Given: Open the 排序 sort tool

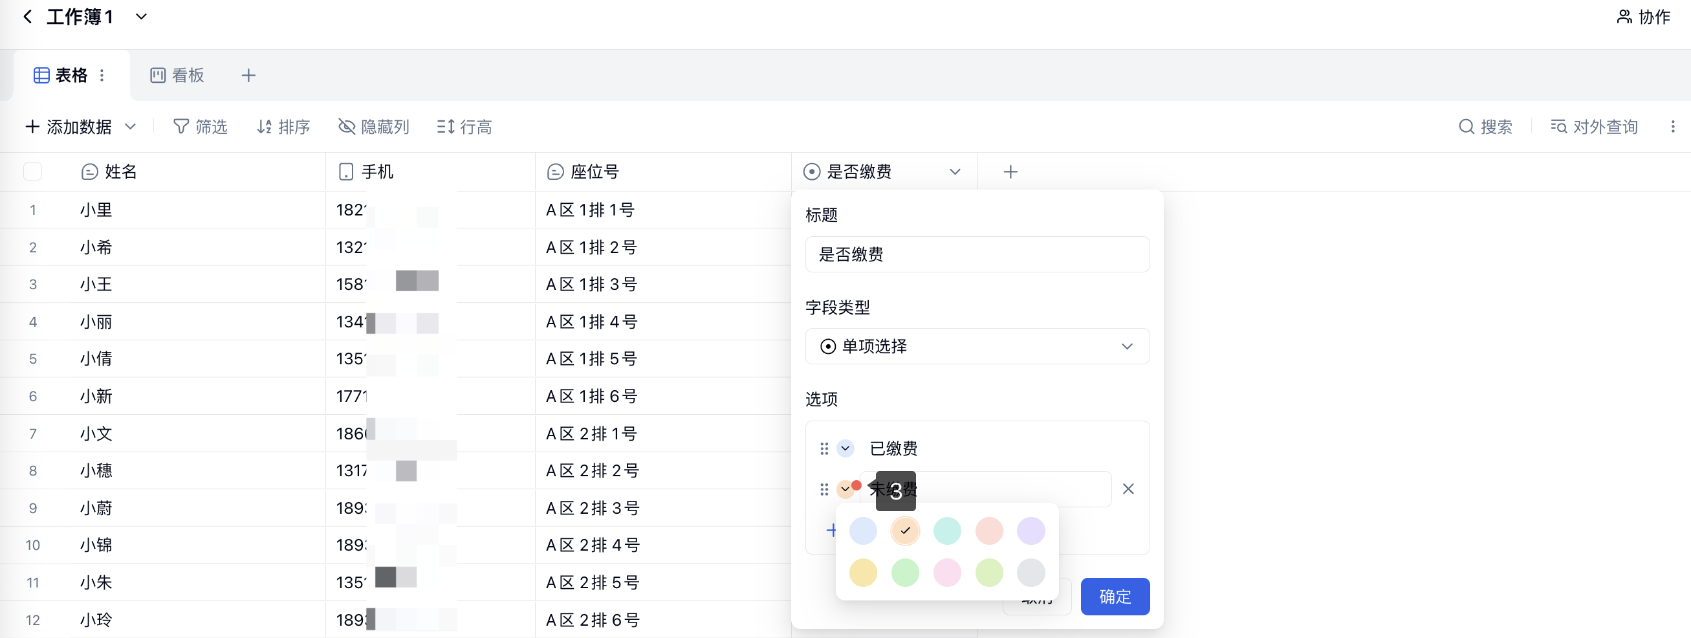Looking at the screenshot, I should (x=283, y=127).
